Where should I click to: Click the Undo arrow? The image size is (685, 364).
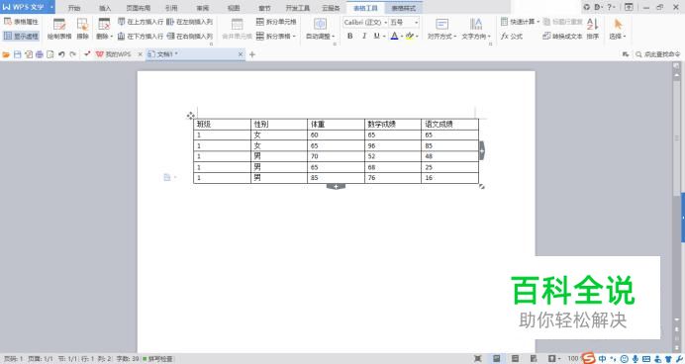click(61, 54)
